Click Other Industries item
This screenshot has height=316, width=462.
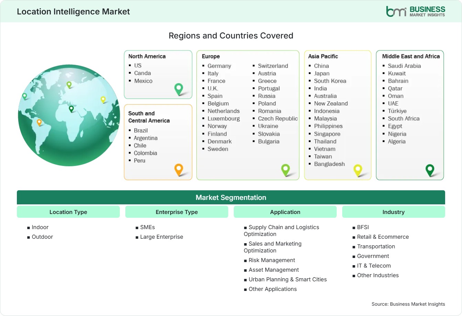378,275
